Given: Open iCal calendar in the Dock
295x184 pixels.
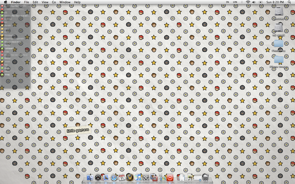Looking at the screenshot, I should tap(122, 177).
